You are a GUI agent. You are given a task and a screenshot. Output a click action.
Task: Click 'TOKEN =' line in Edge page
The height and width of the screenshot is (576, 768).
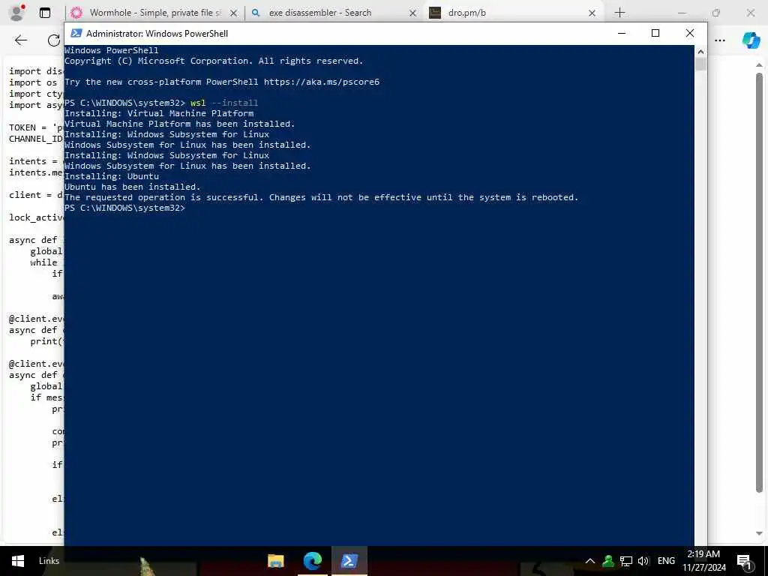pos(36,127)
